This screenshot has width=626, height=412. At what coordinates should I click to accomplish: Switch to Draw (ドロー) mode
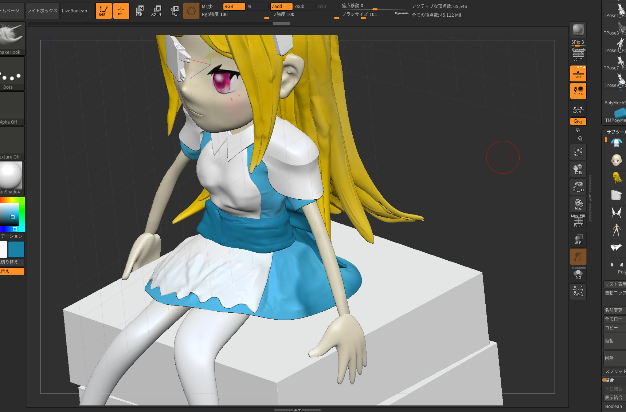pos(121,11)
